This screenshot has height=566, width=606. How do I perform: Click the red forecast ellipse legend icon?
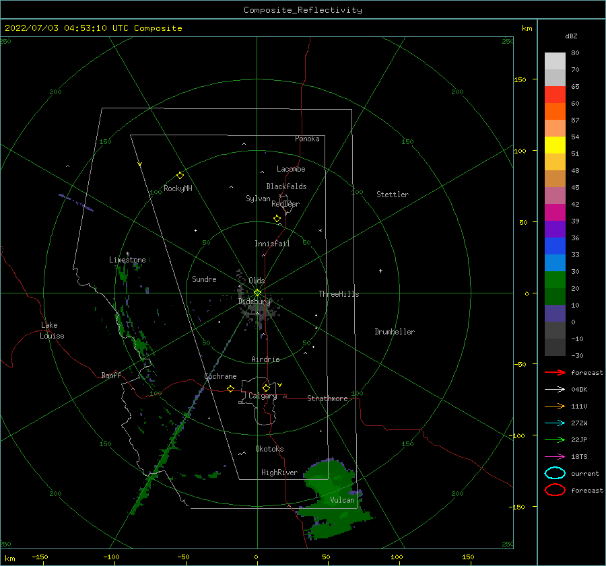[555, 490]
